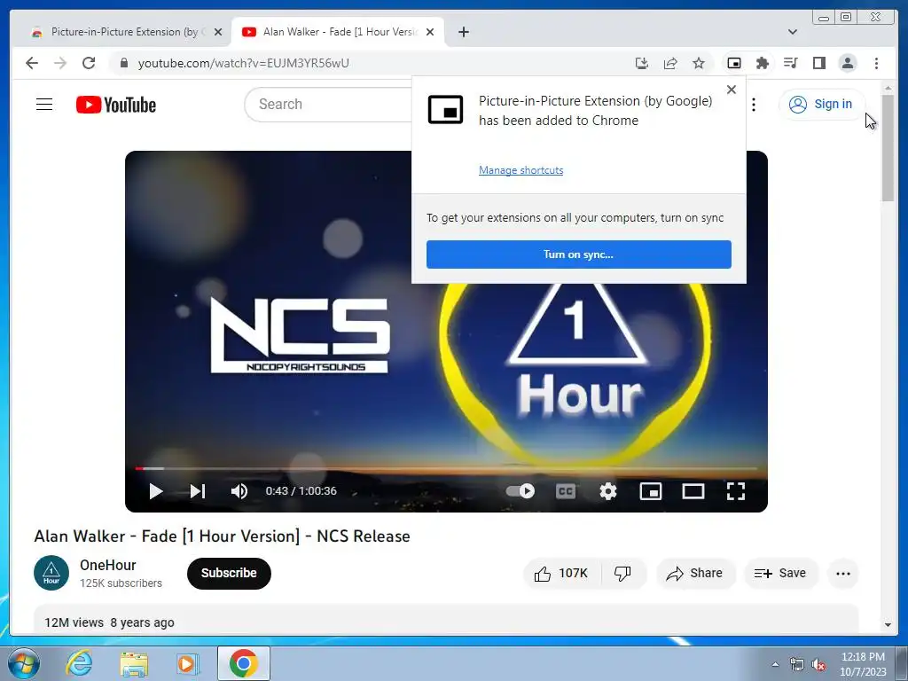Open the Extensions puzzle menu
This screenshot has height=681, width=908.
762,63
